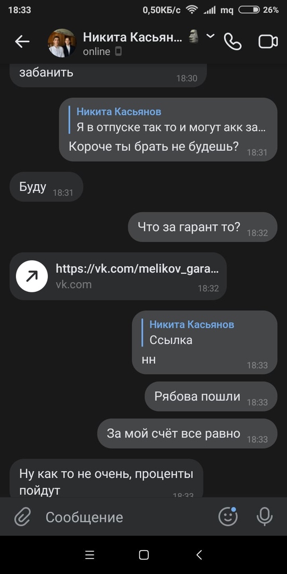The height and width of the screenshot is (574, 287).
Task: Open the vk.com/melikov_gara link
Action: (137, 269)
